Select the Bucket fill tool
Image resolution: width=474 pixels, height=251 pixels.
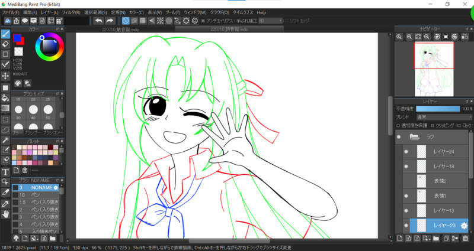click(5, 97)
